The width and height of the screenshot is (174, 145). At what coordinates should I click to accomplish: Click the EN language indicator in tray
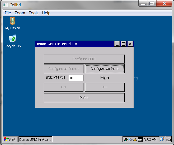(x=140, y=139)
